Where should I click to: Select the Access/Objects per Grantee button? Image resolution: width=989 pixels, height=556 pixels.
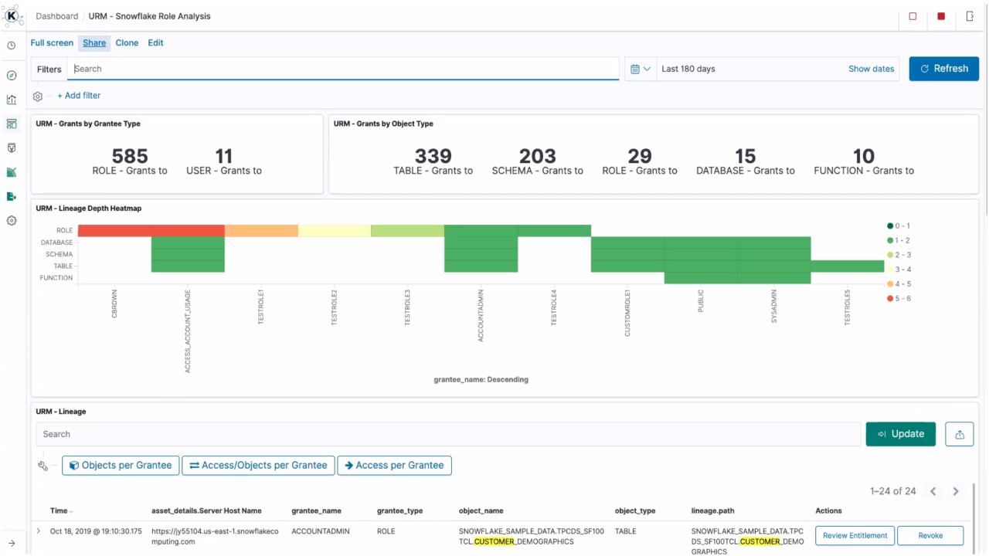[x=258, y=466]
